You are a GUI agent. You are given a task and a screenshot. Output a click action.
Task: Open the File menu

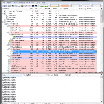[4, 3]
